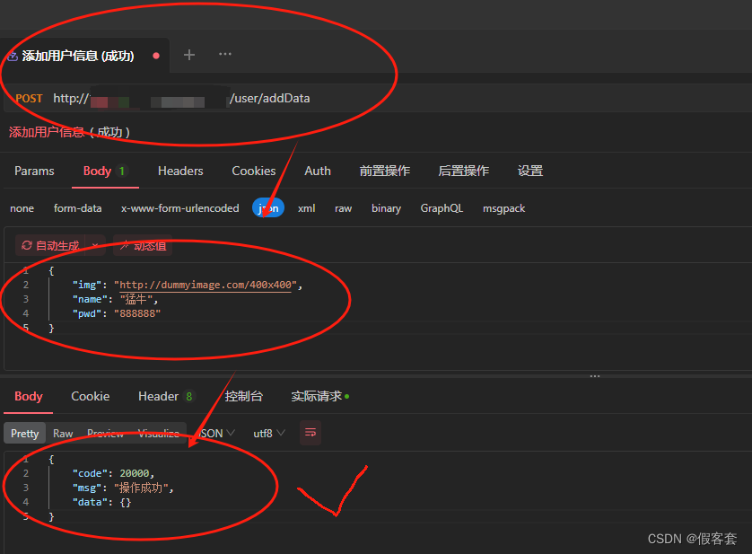
Task: Click the unsaved-changes dot on the request tab
Action: click(x=154, y=55)
